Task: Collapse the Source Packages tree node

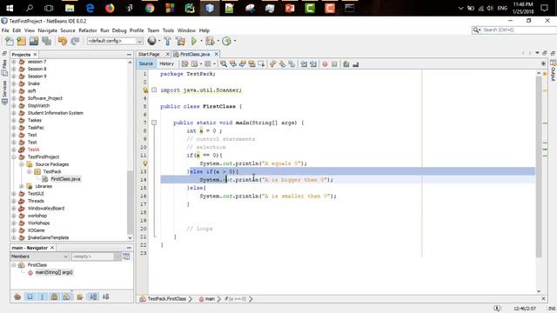Action: click(21, 164)
